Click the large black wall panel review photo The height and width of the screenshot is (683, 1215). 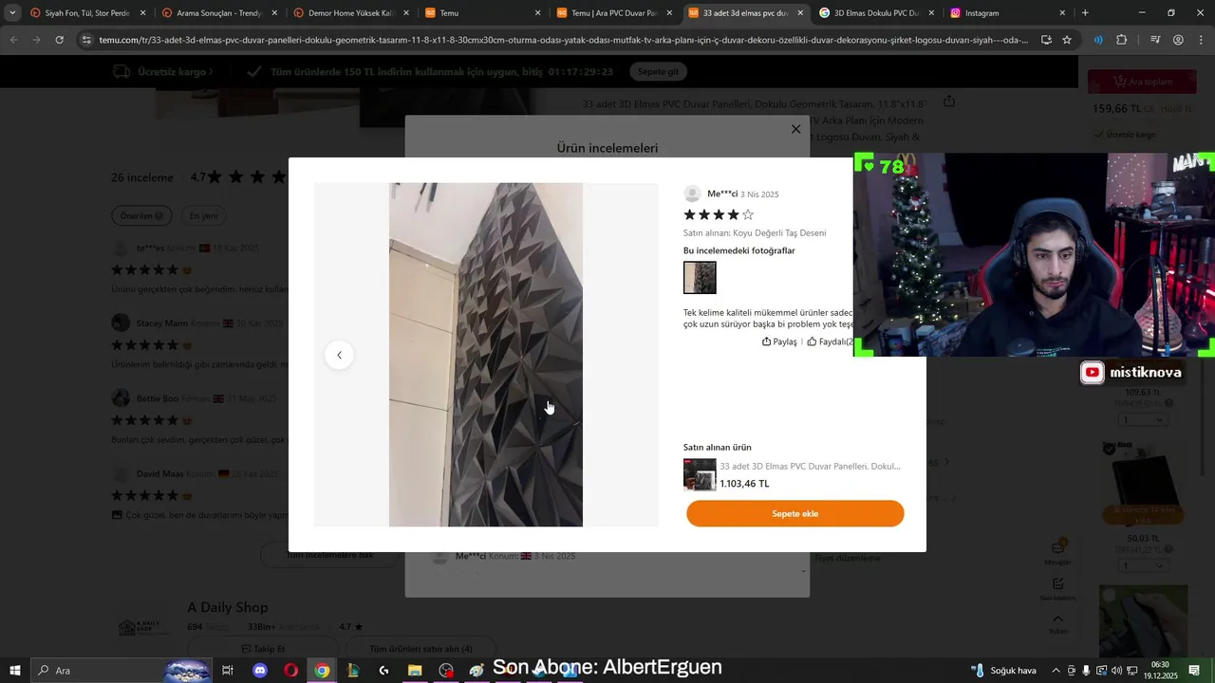(x=486, y=355)
